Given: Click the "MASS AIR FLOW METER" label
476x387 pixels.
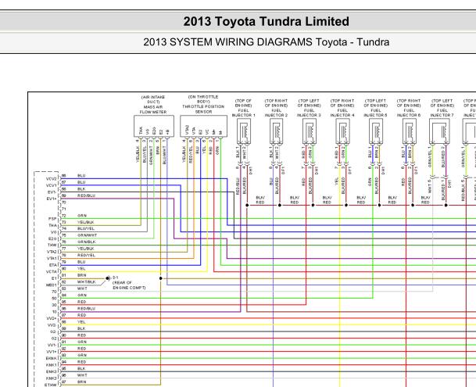Looking at the screenshot, I should tap(153, 109).
